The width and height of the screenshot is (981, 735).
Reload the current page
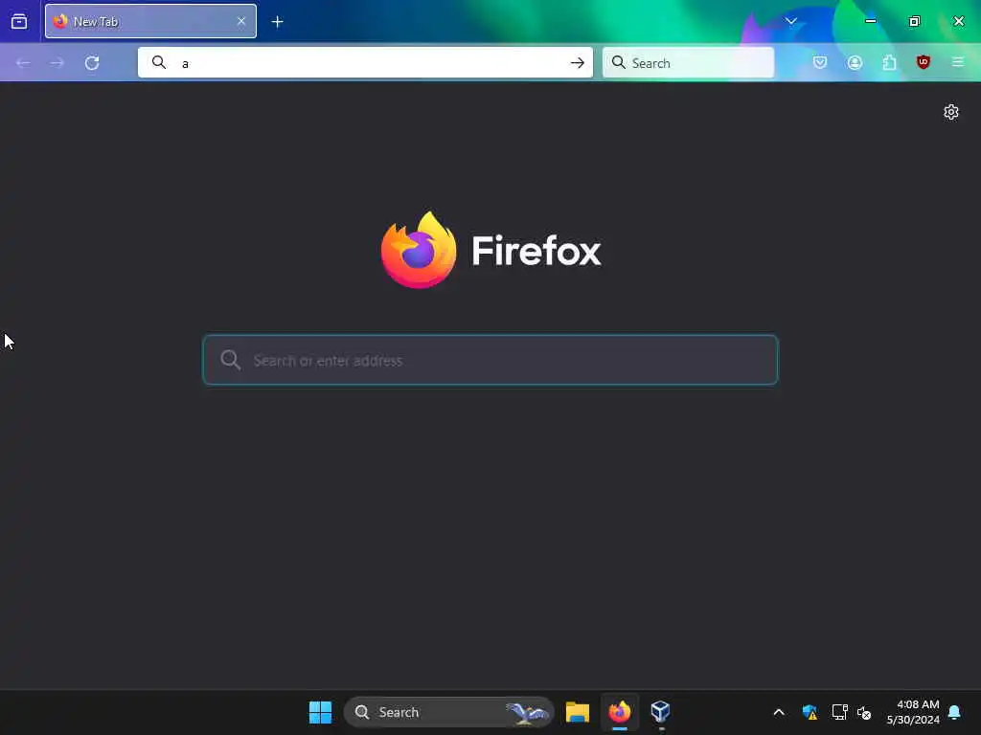92,62
